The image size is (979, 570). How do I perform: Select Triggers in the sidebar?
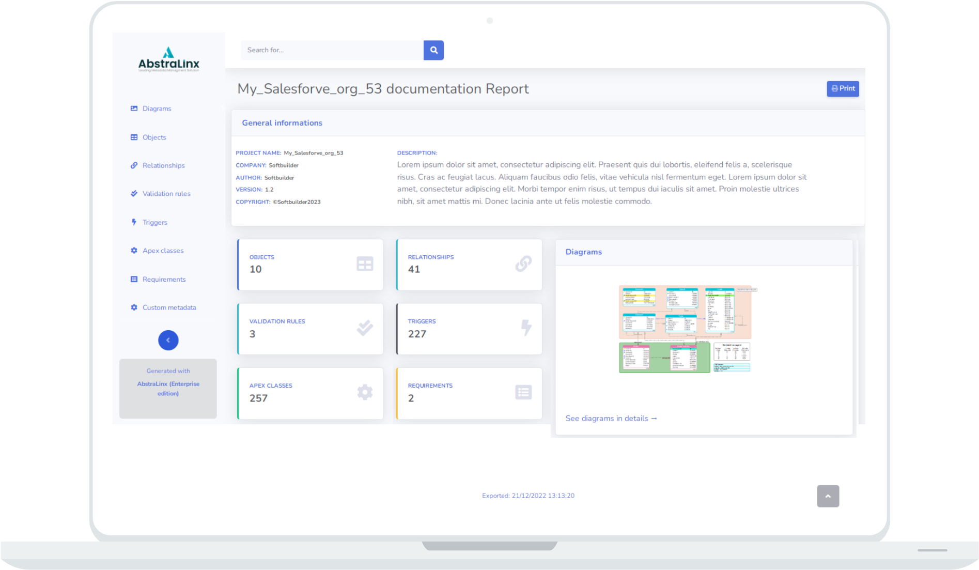155,222
